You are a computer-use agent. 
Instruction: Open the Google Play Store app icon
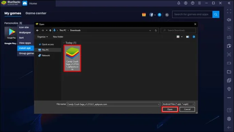pos(11,33)
